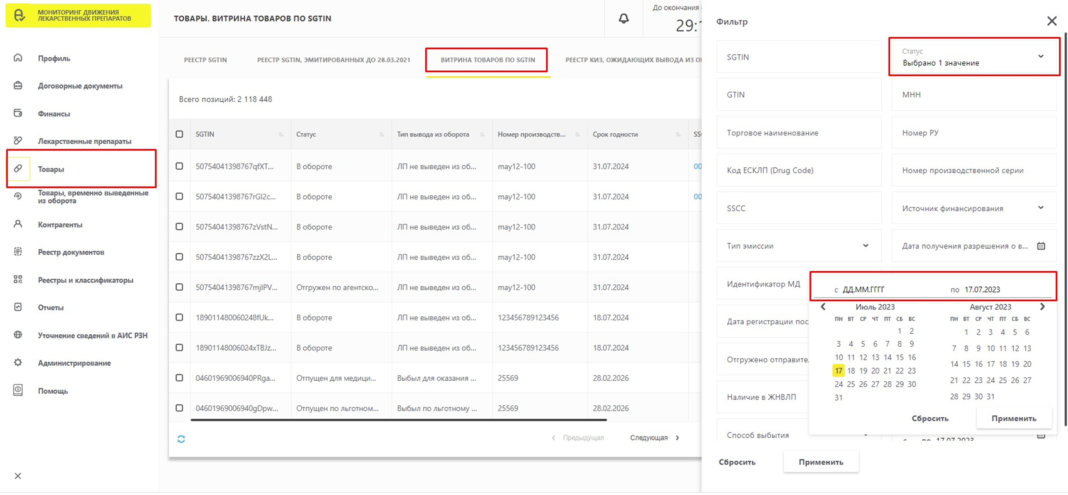
Task: Collapse sidebar with bottom X icon
Action: pyautogui.click(x=18, y=476)
